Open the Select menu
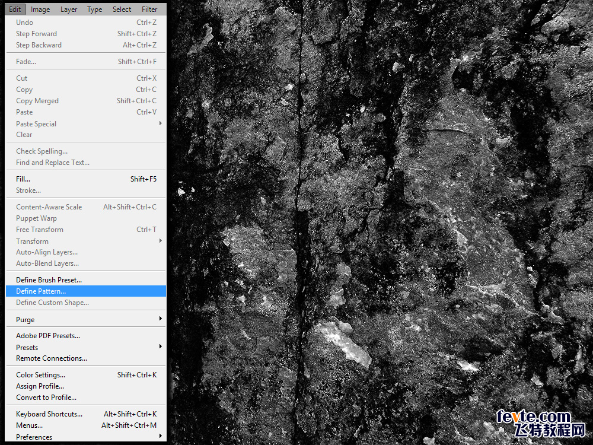 [x=122, y=9]
